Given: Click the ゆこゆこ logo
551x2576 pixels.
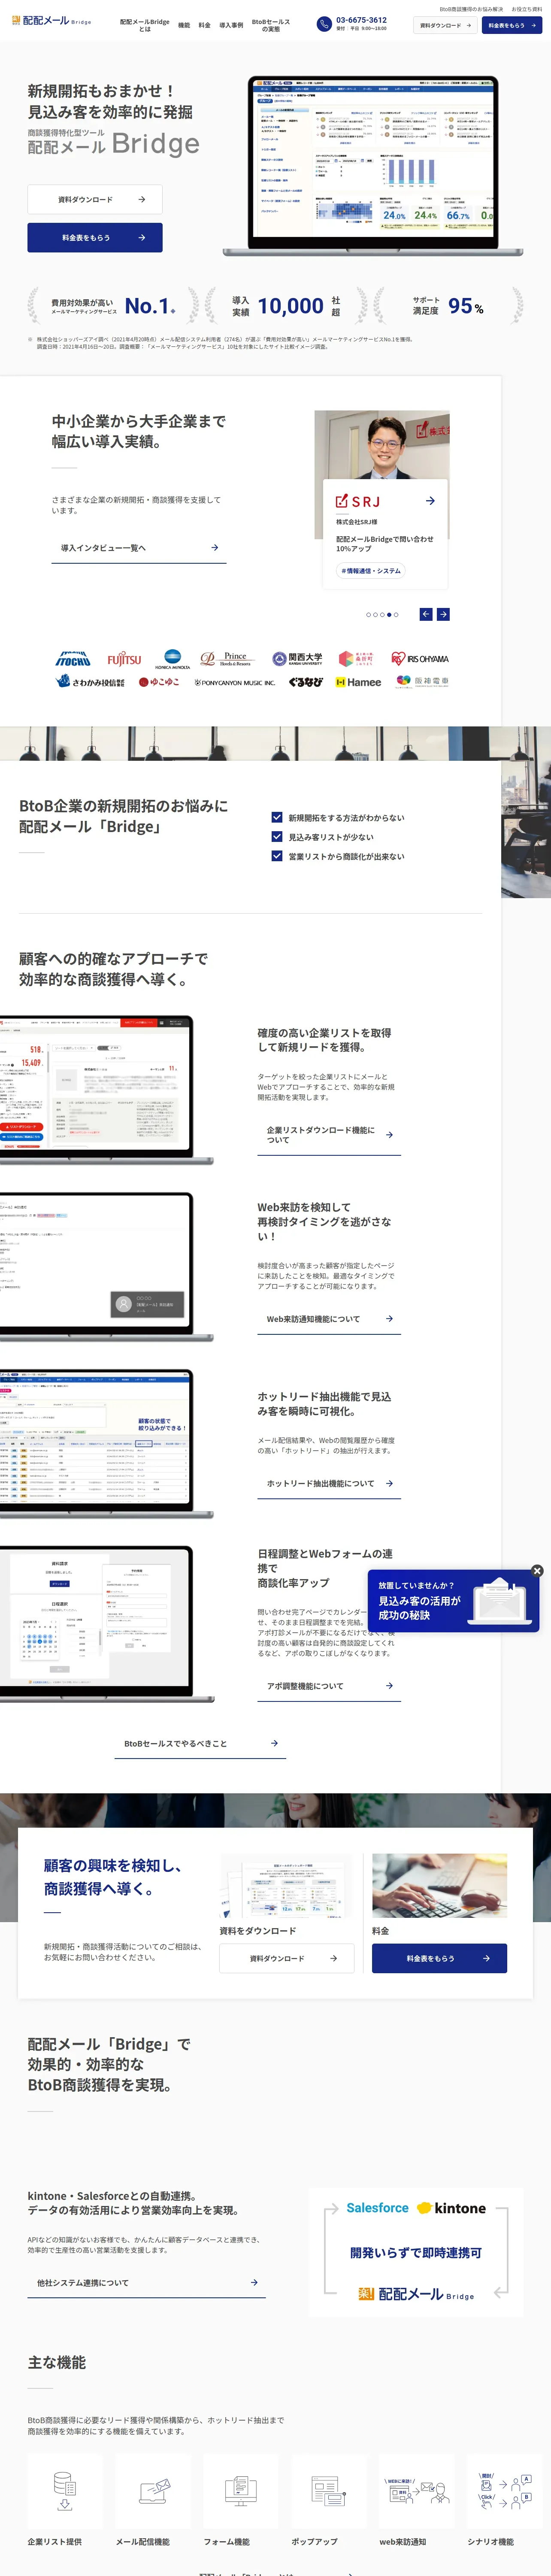Looking at the screenshot, I should pyautogui.click(x=160, y=682).
